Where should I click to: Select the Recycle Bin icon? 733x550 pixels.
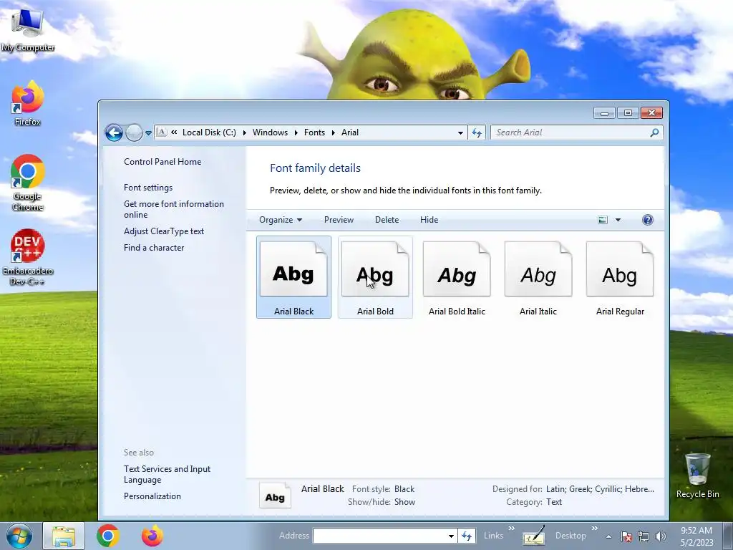697,476
